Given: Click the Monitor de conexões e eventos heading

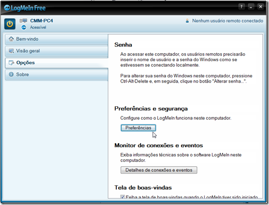Looking at the screenshot, I should [x=159, y=145].
